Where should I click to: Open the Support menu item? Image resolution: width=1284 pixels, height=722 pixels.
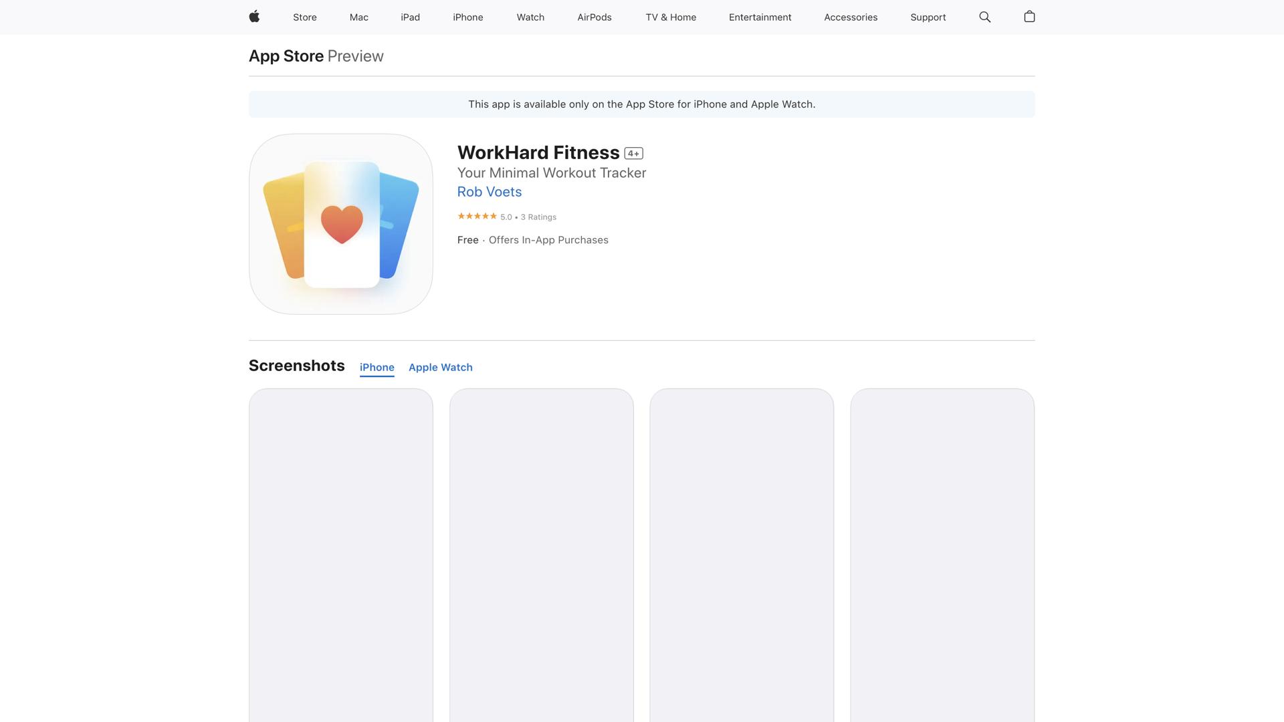point(928,17)
